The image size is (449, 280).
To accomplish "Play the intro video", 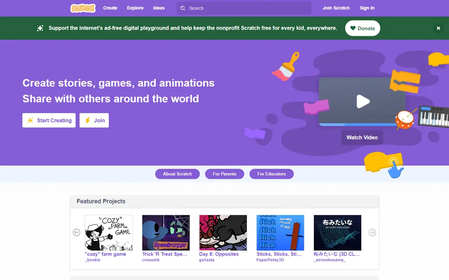I will click(363, 101).
